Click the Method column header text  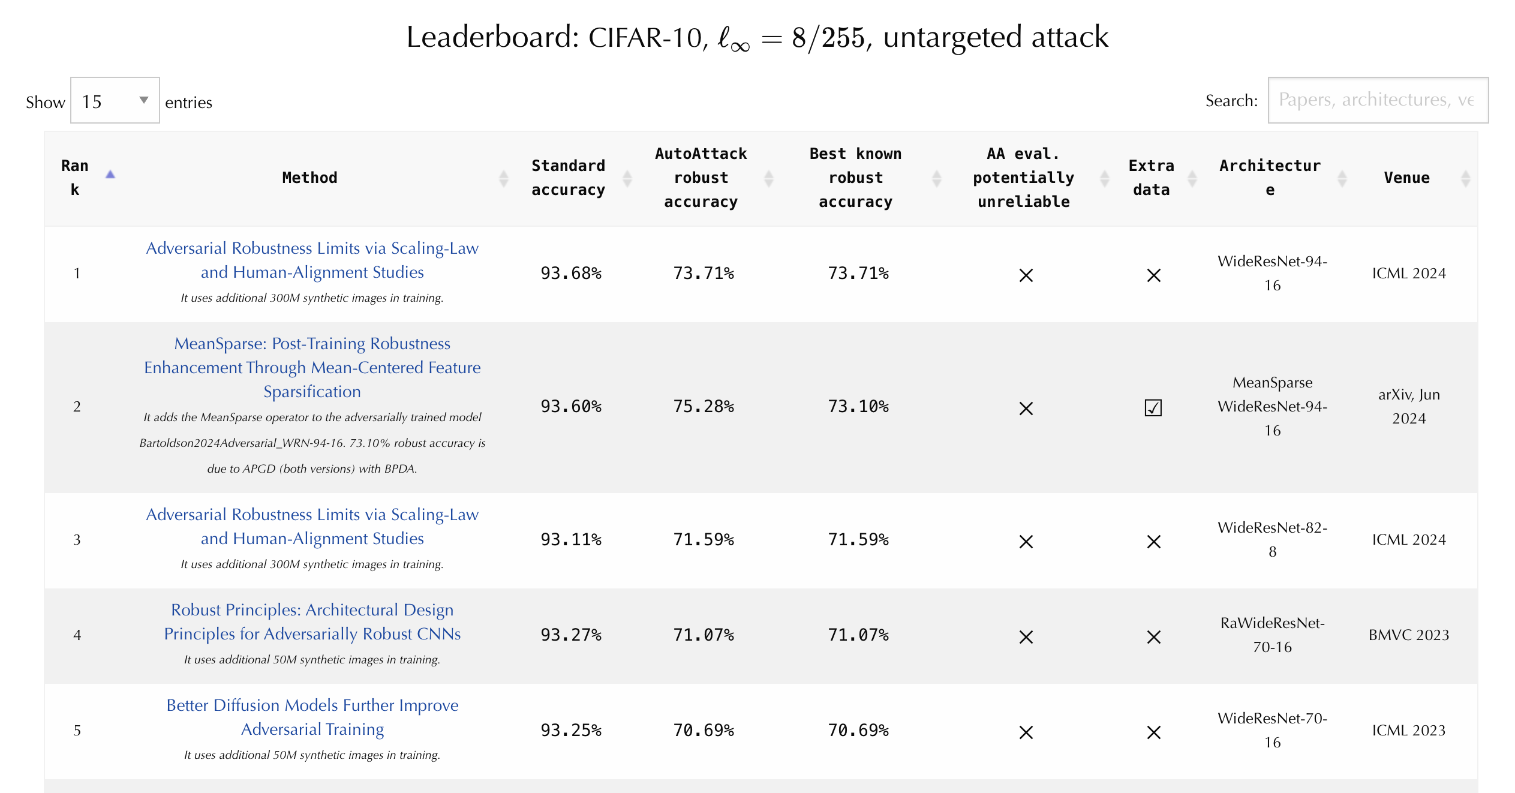point(309,178)
